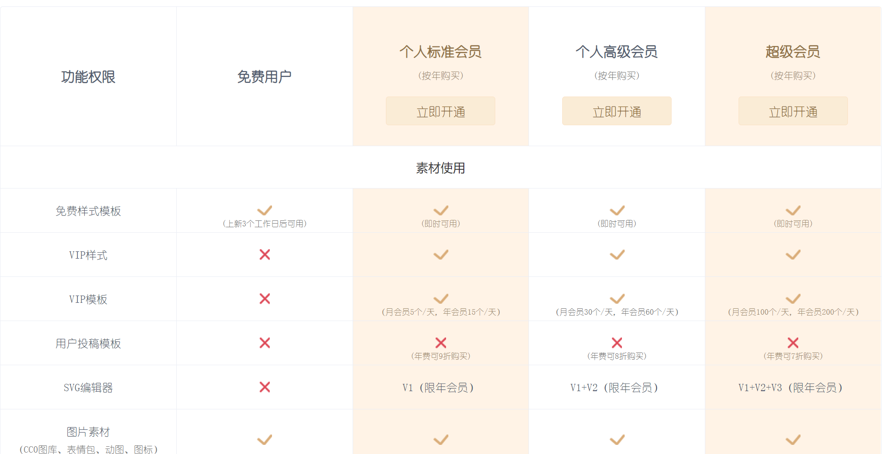This screenshot has height=454, width=883.
Task: Click 立即开通 under 个人高级会员
Action: (617, 111)
